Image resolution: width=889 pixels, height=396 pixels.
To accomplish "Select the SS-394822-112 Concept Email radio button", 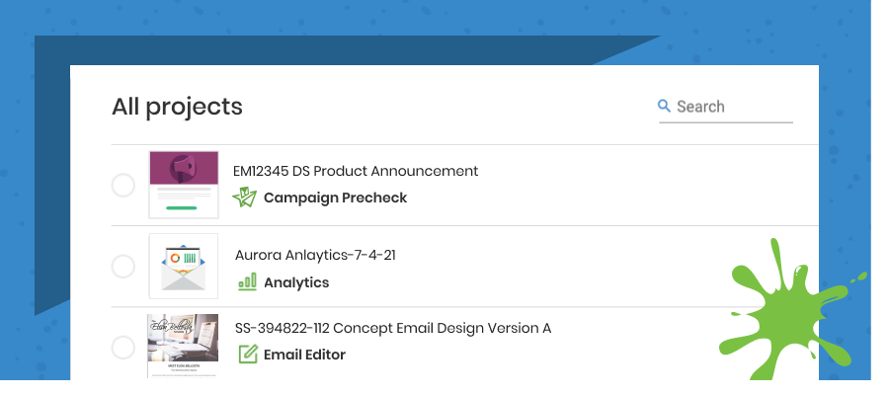I will 123,347.
